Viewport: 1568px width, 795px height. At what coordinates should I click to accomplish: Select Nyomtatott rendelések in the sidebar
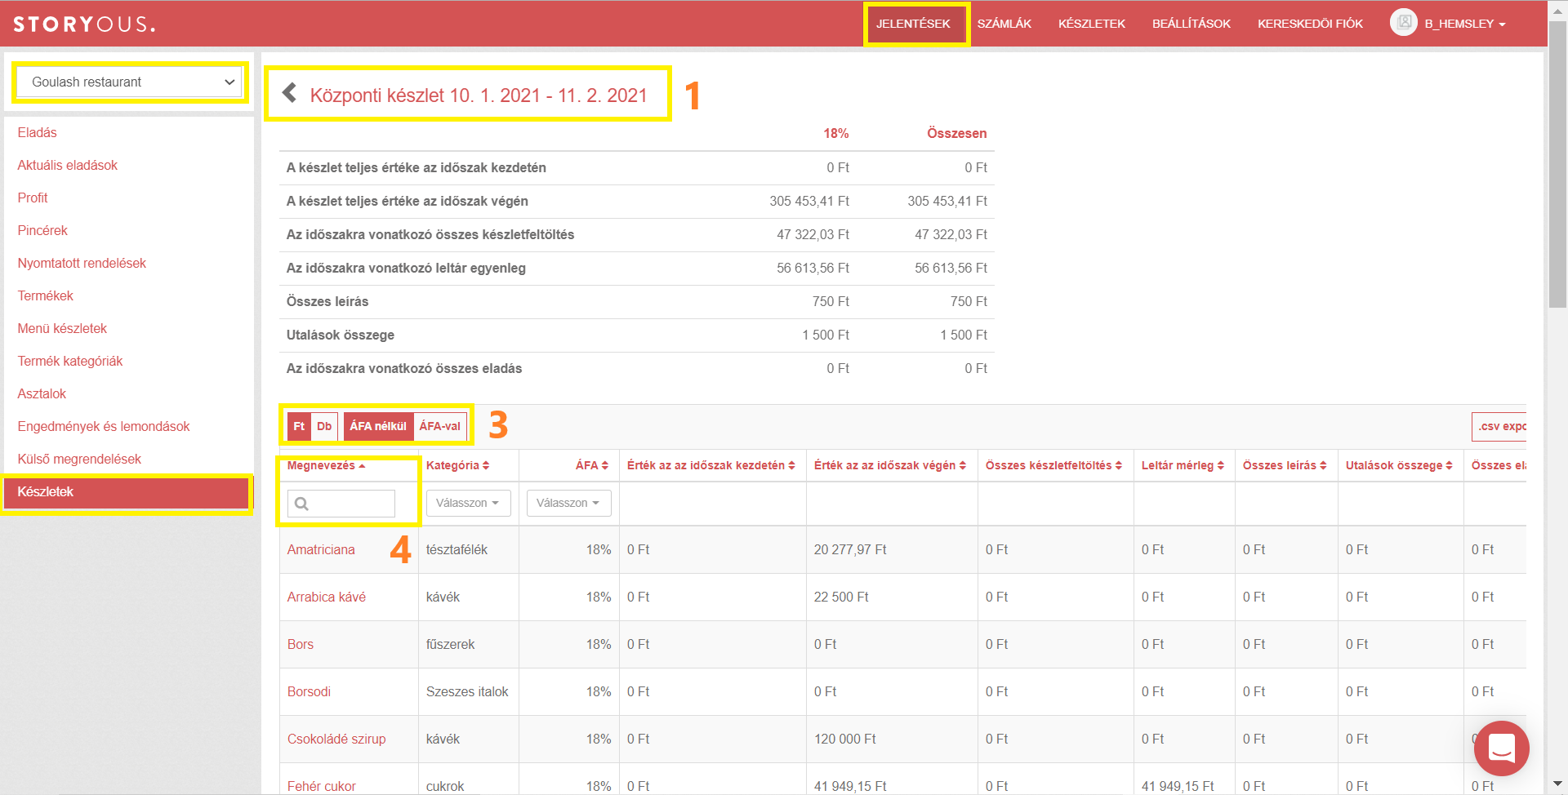pyautogui.click(x=82, y=263)
